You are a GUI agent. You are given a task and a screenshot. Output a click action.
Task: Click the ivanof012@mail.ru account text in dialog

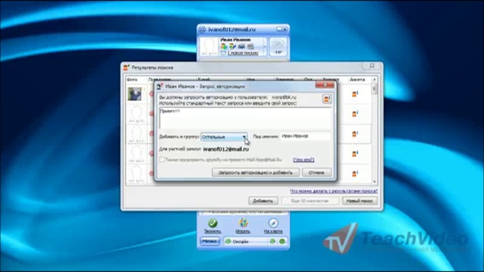coord(226,149)
